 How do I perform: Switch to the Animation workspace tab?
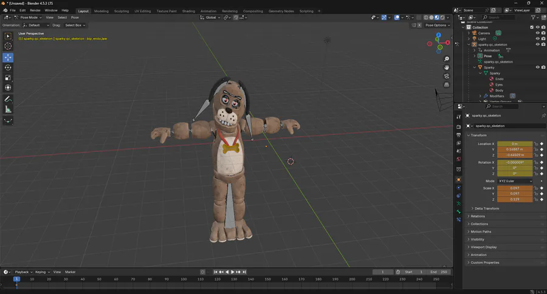208,11
